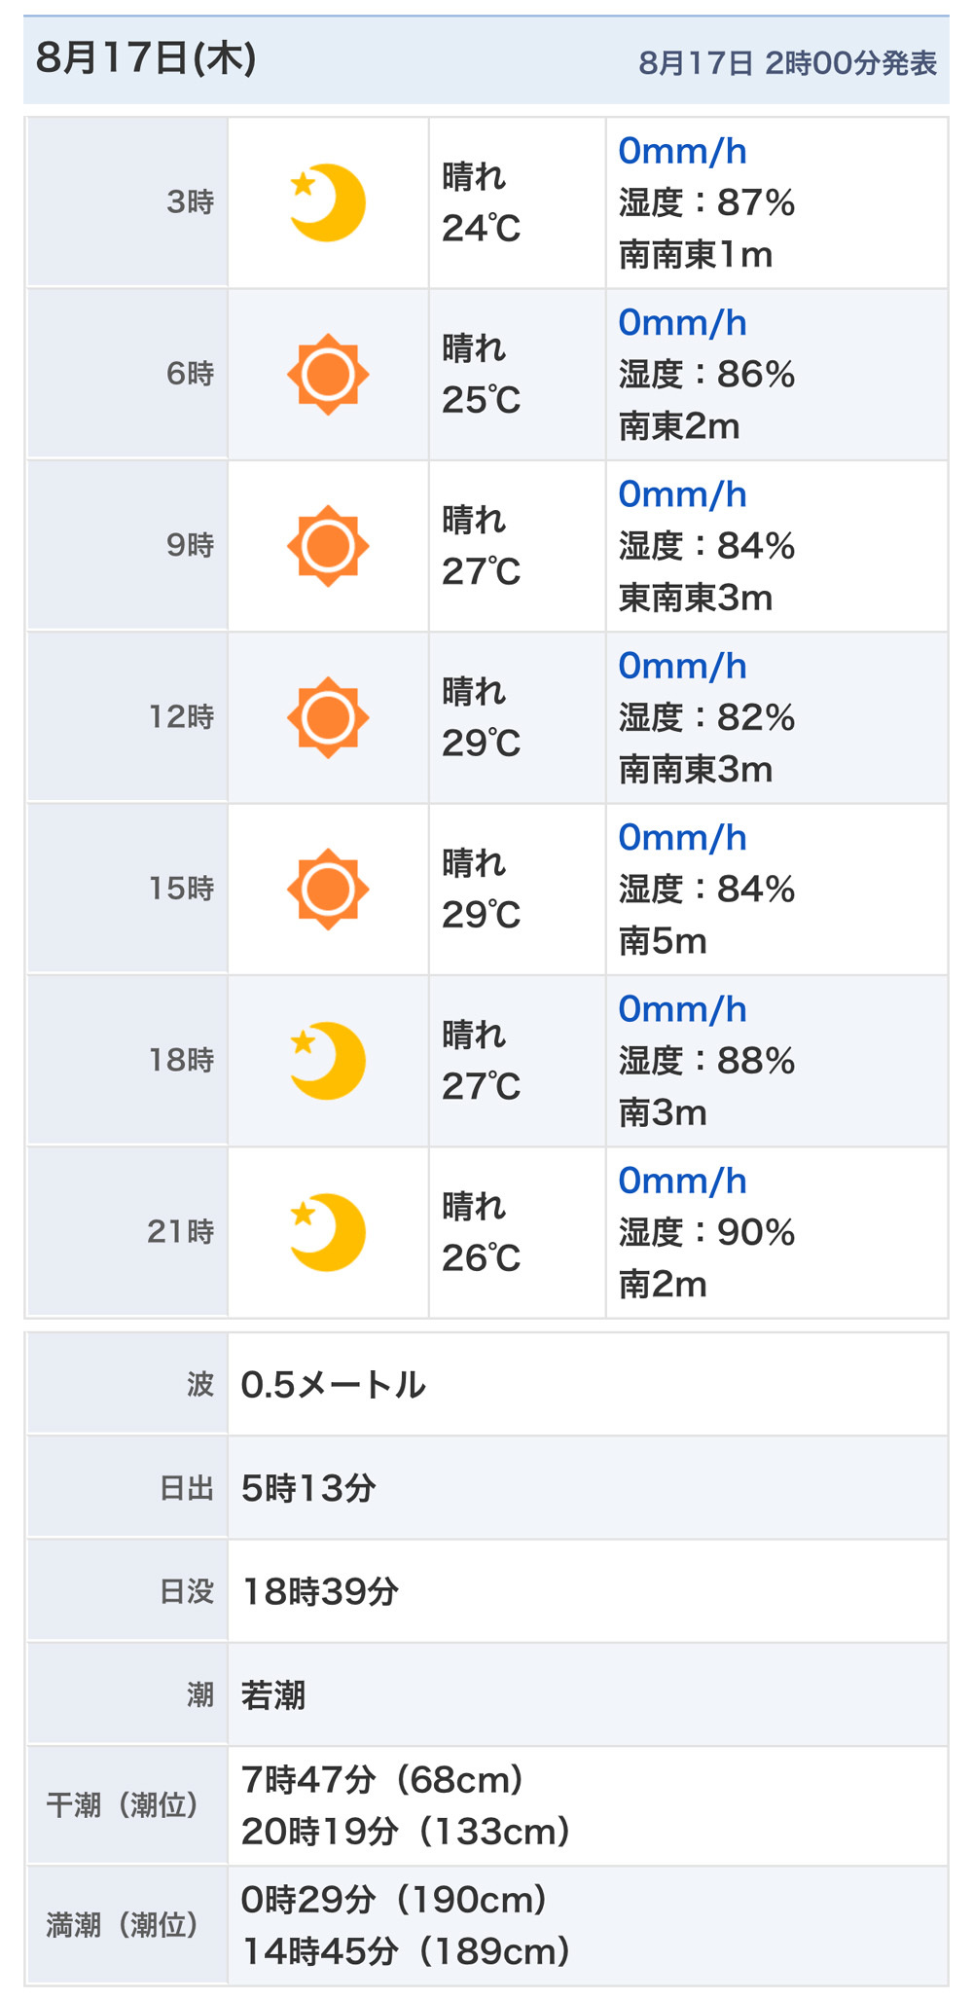
Task: Select the 29℃ temperature at 15時
Action: click(482, 915)
